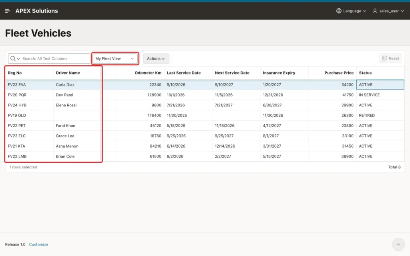Viewport: 410px width, 256px height.
Task: Click driver name Farid Khan
Action: click(65, 125)
